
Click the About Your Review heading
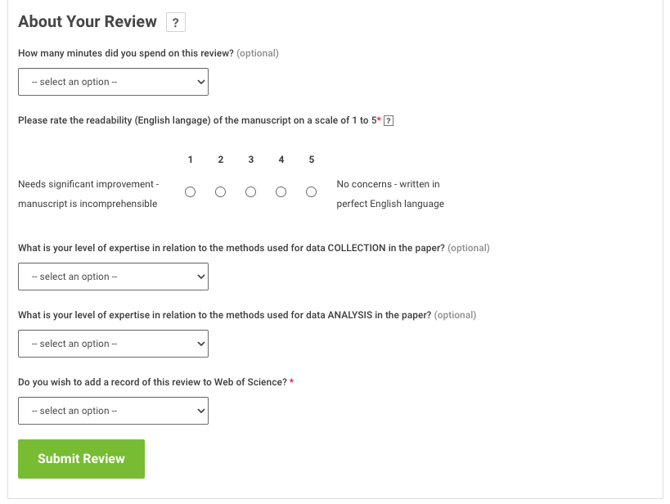(88, 22)
